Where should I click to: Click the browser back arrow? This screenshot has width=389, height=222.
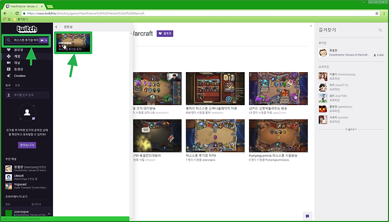tap(5, 13)
